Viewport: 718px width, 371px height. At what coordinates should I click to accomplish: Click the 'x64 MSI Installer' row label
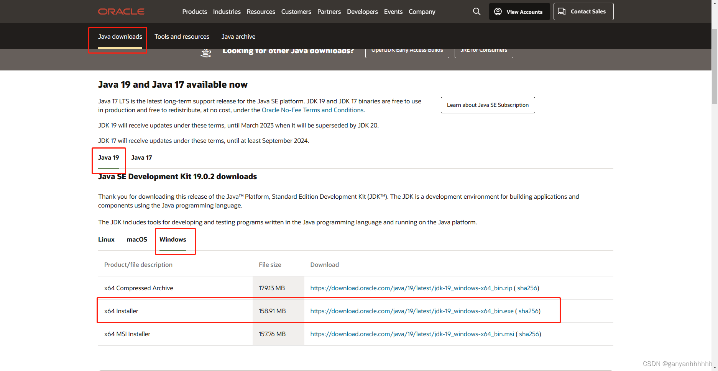pos(127,334)
